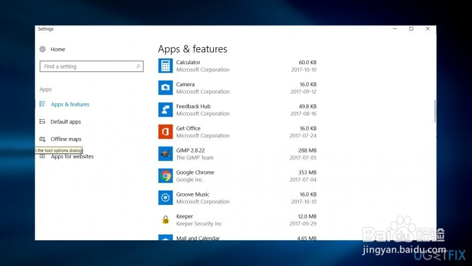This screenshot has height=266, width=472.
Task: Click the 49.8 KB Feedback Hub size
Action: click(x=308, y=107)
